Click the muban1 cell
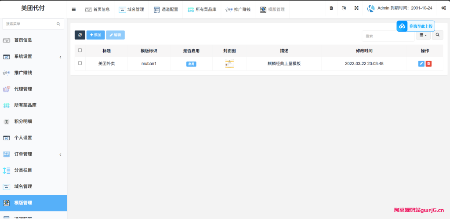The height and width of the screenshot is (219, 450). (149, 64)
